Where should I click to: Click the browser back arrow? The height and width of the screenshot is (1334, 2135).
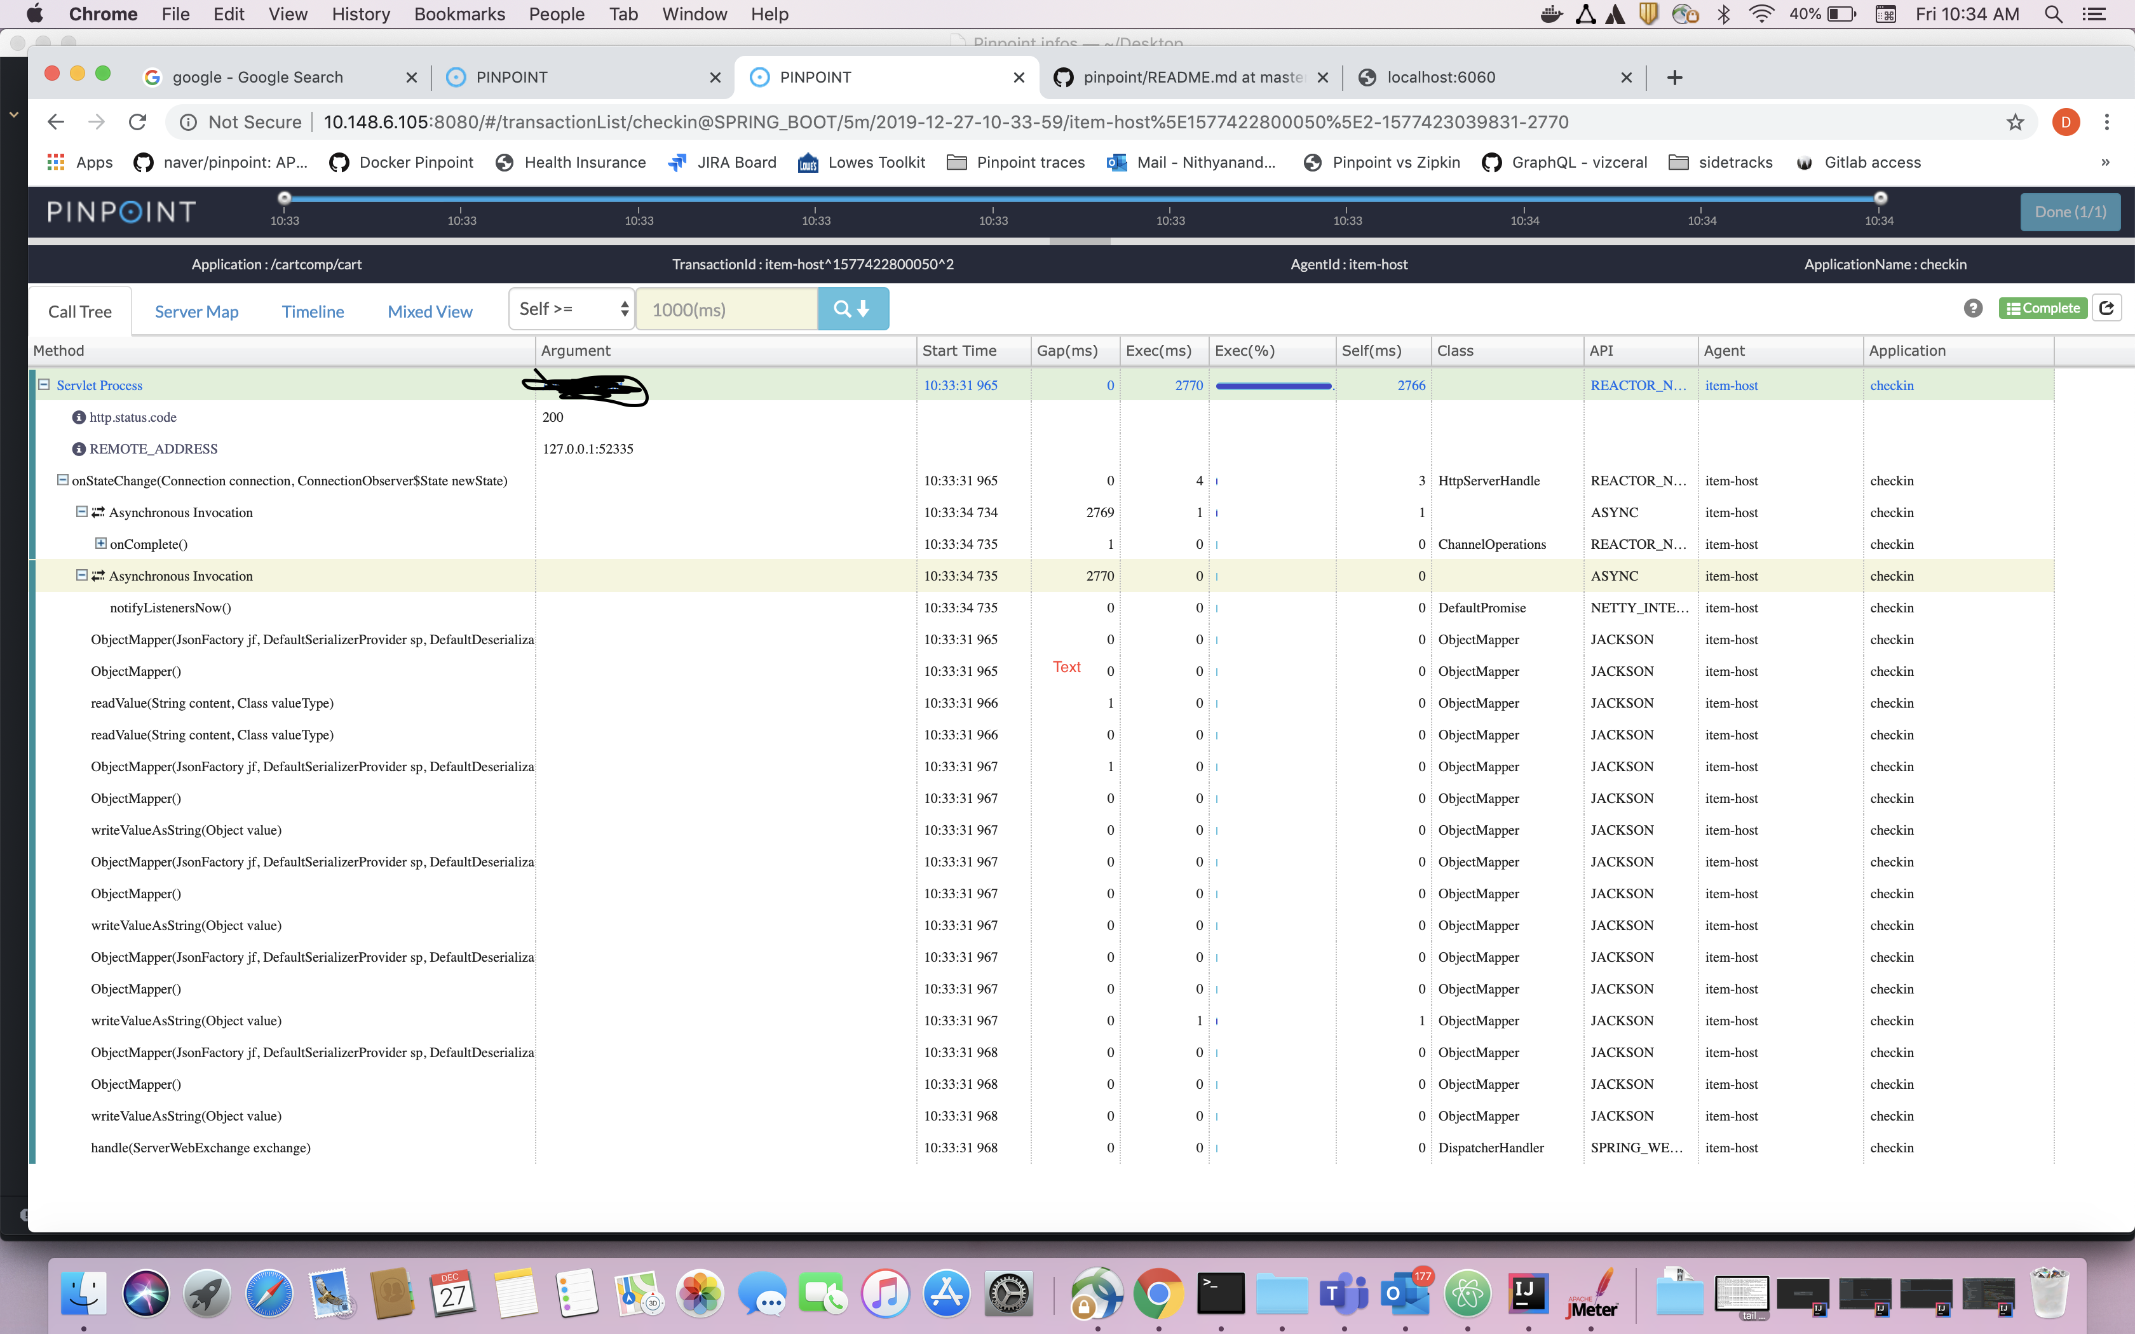55,122
